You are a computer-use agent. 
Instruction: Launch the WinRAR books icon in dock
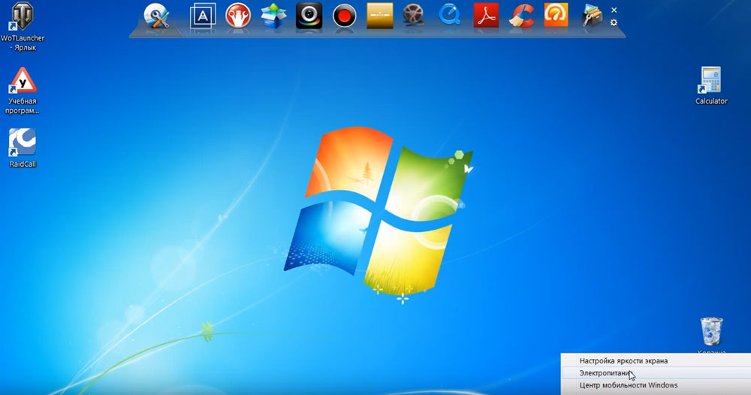[x=592, y=16]
